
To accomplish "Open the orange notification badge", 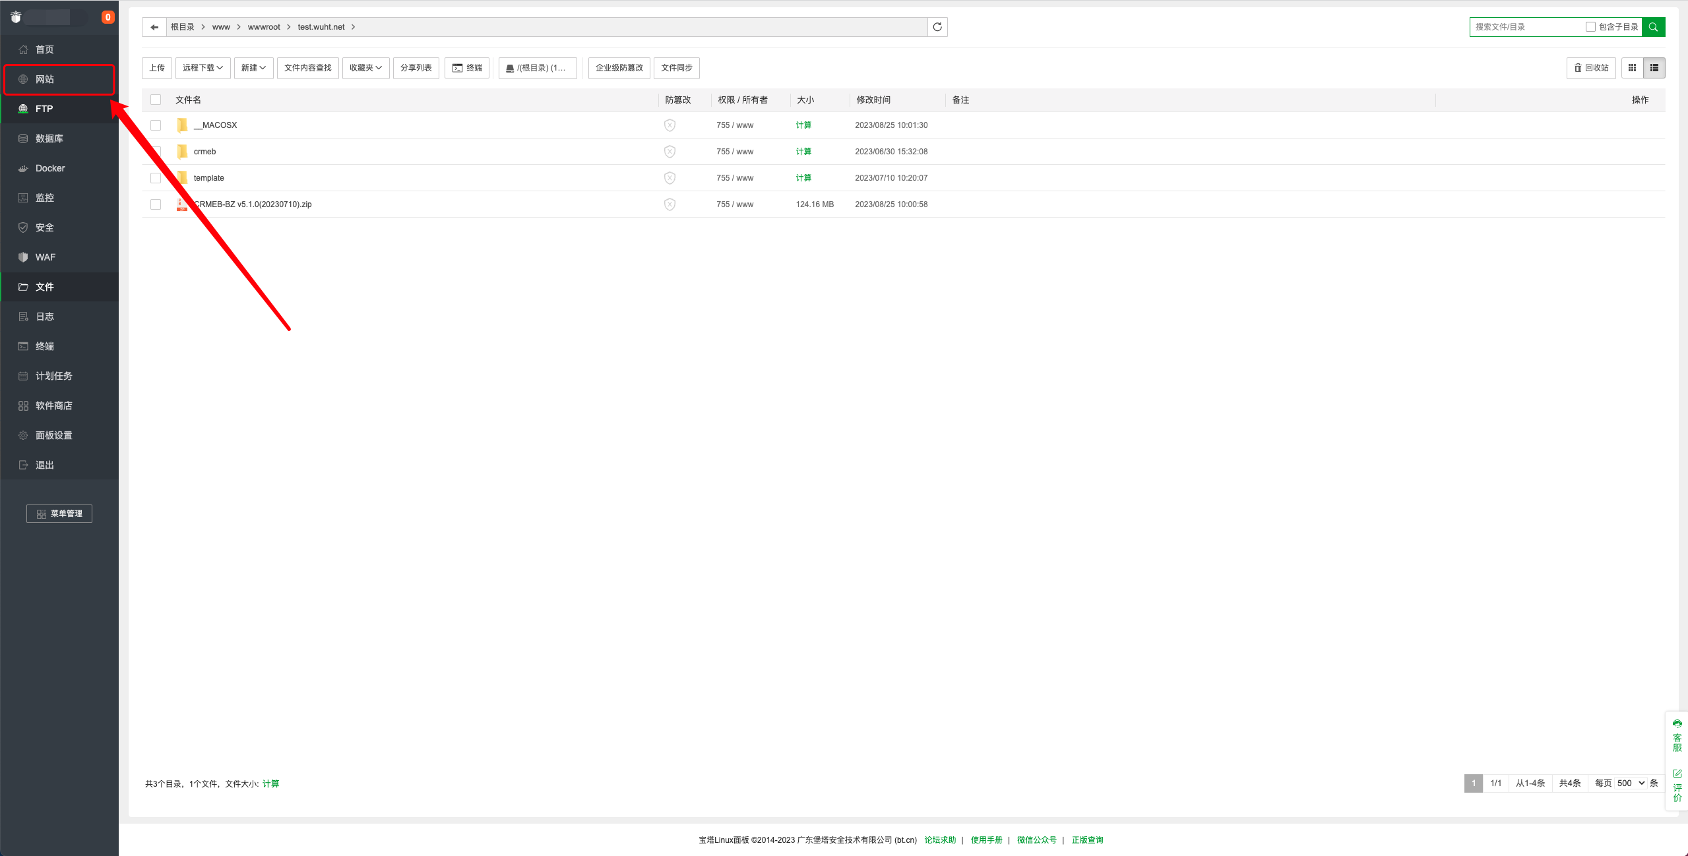I will (x=108, y=17).
